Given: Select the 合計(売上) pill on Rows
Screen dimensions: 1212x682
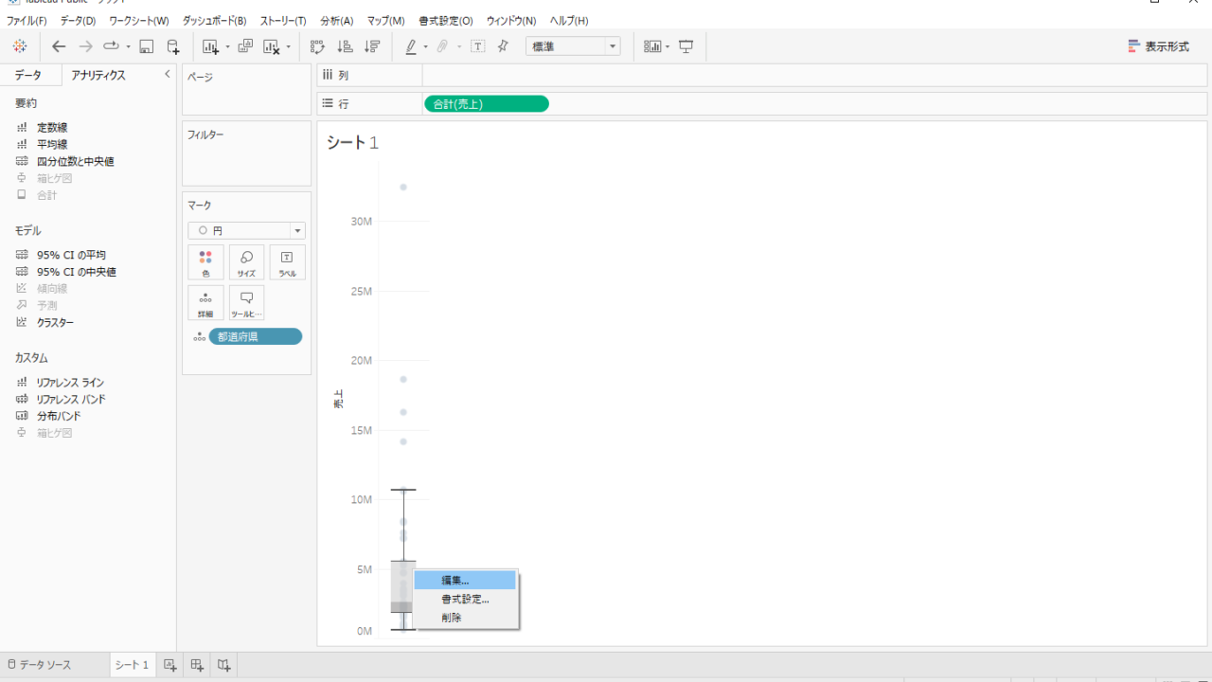Looking at the screenshot, I should pyautogui.click(x=487, y=104).
